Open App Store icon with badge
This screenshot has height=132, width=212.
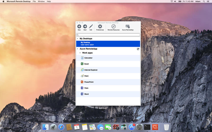[131, 127]
